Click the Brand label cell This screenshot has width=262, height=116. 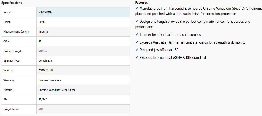coord(19,13)
